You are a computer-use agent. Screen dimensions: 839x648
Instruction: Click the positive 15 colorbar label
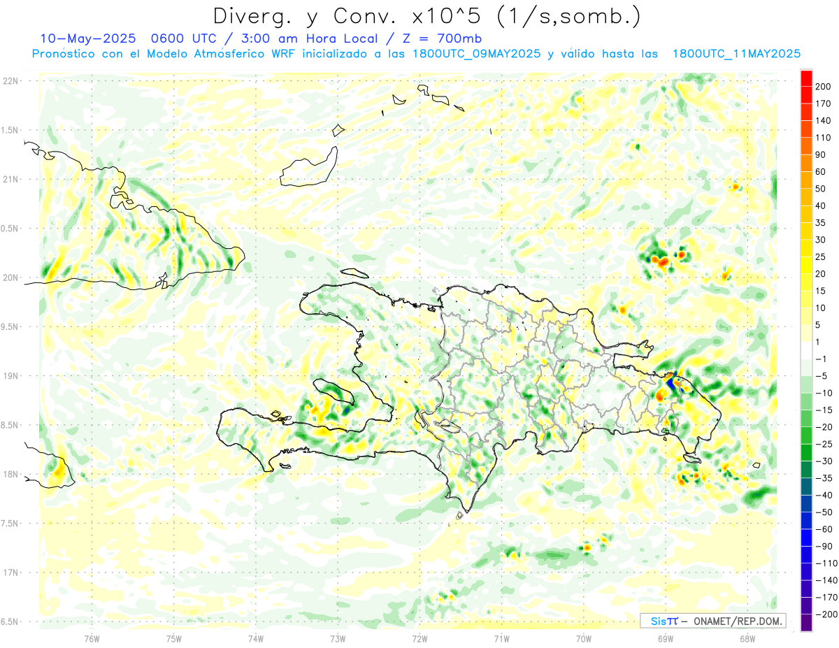tap(821, 291)
